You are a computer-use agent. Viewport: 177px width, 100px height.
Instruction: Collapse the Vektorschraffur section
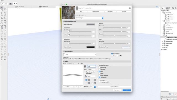63,51
